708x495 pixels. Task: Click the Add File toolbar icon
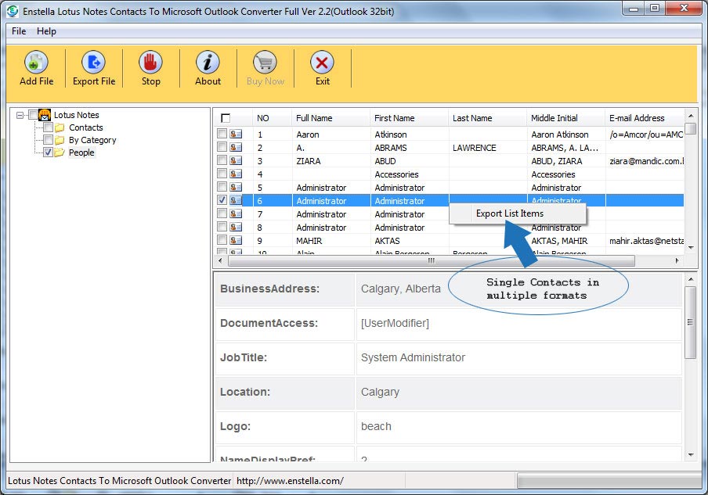36,63
